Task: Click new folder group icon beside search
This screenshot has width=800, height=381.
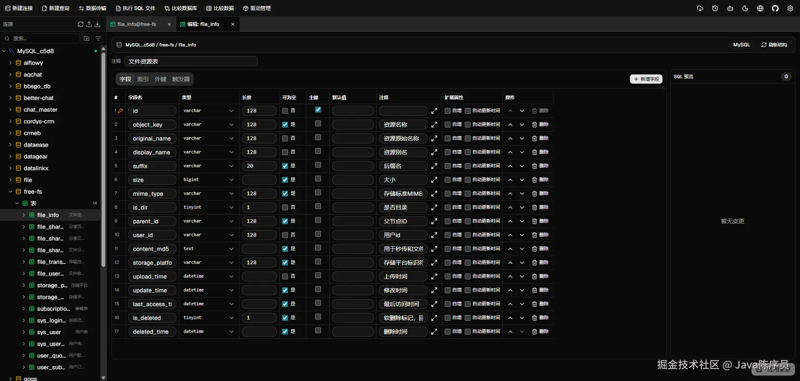Action: click(87, 38)
